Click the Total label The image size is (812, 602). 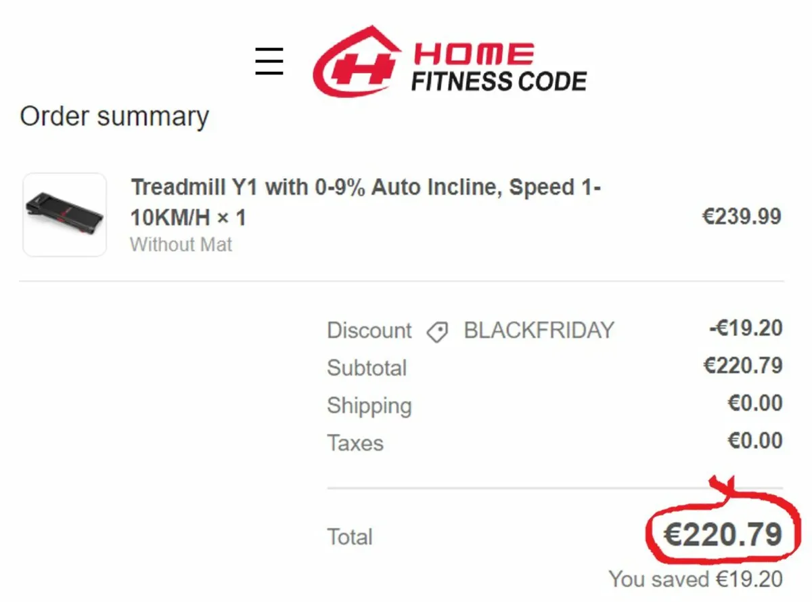pyautogui.click(x=350, y=537)
